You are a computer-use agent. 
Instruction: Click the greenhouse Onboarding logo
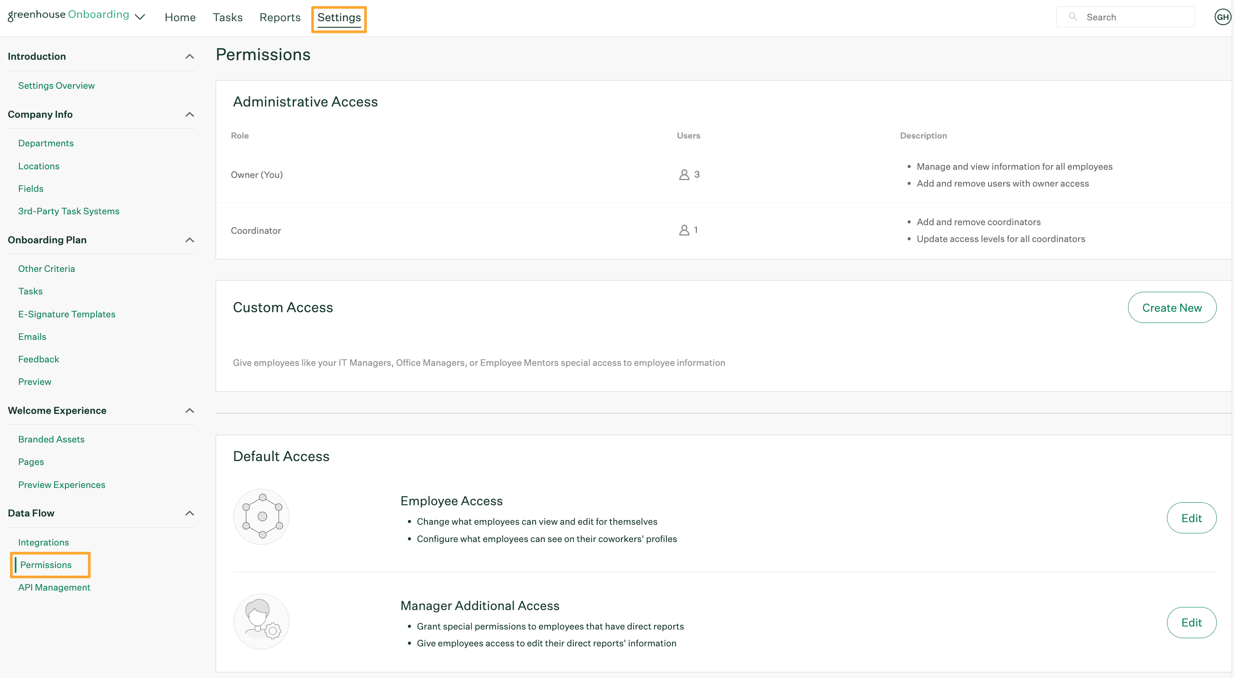click(68, 15)
